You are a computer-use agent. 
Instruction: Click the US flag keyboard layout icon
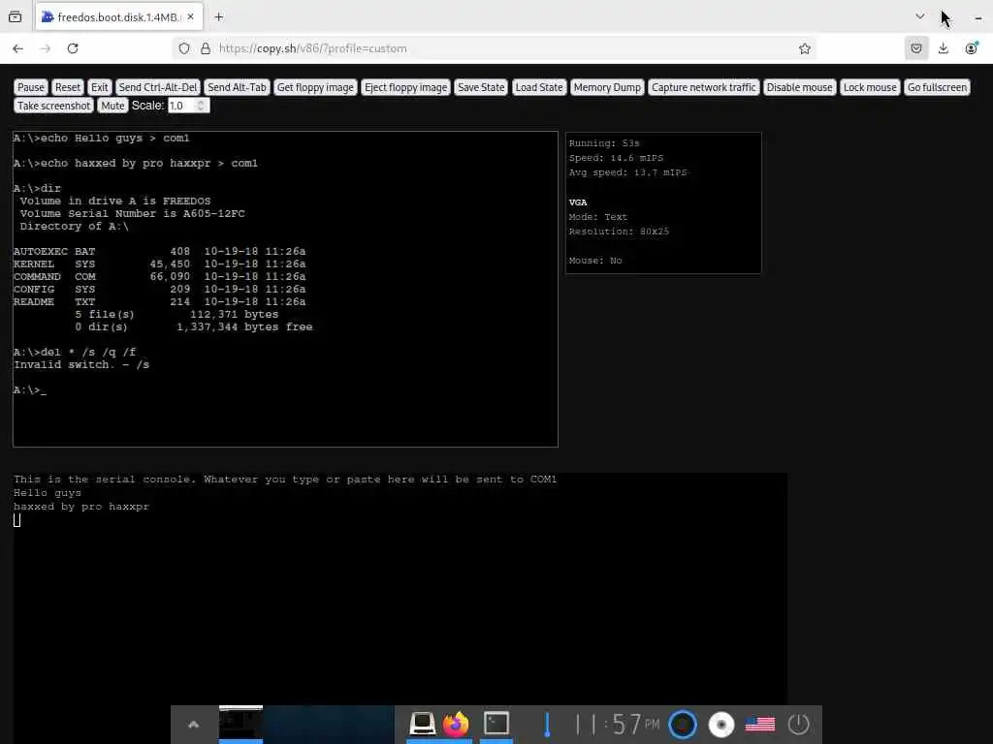pos(760,724)
